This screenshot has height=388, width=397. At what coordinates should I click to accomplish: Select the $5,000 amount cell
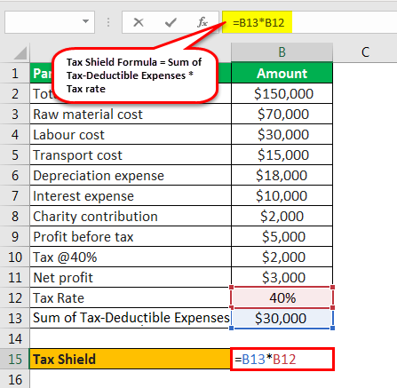pos(282,236)
